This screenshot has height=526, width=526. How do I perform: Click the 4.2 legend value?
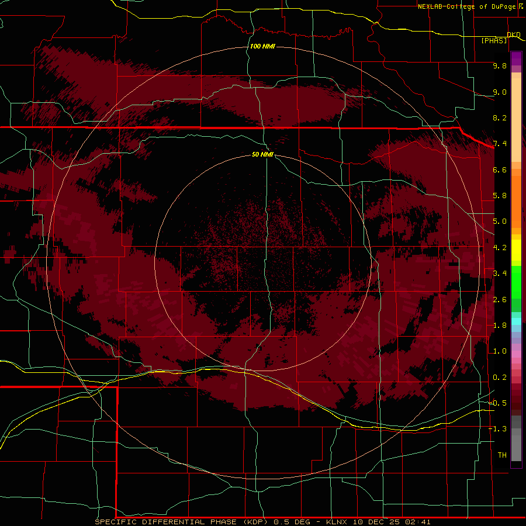[500, 248]
